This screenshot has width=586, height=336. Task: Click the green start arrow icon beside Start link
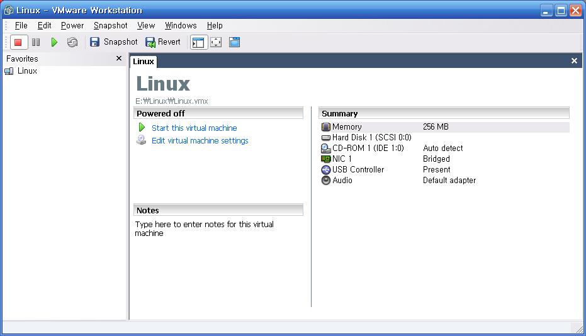(x=142, y=128)
